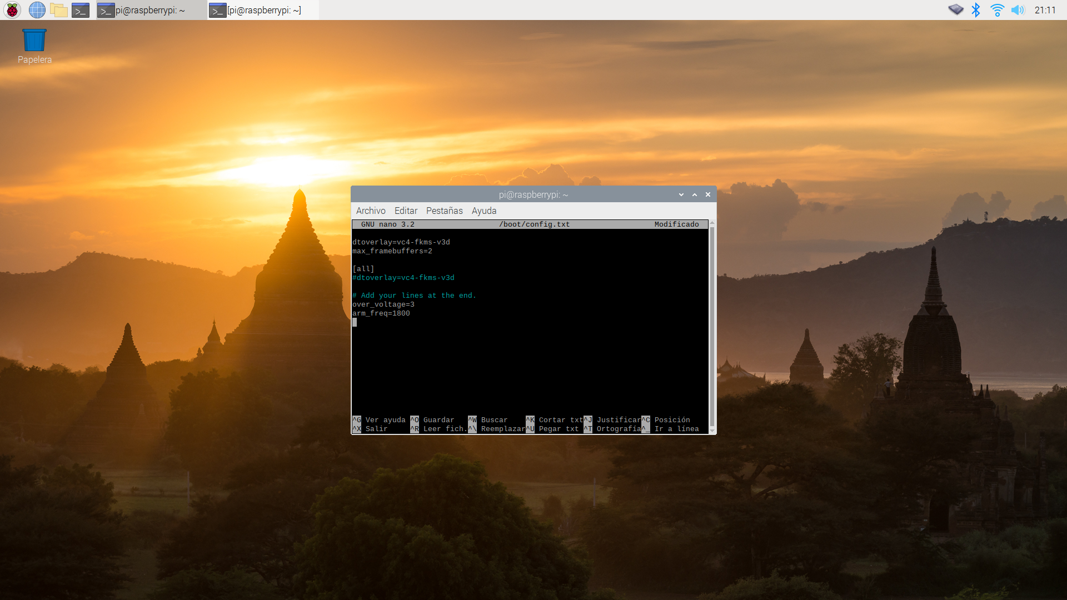Open the Editar menu
The image size is (1067, 600).
pyautogui.click(x=406, y=211)
